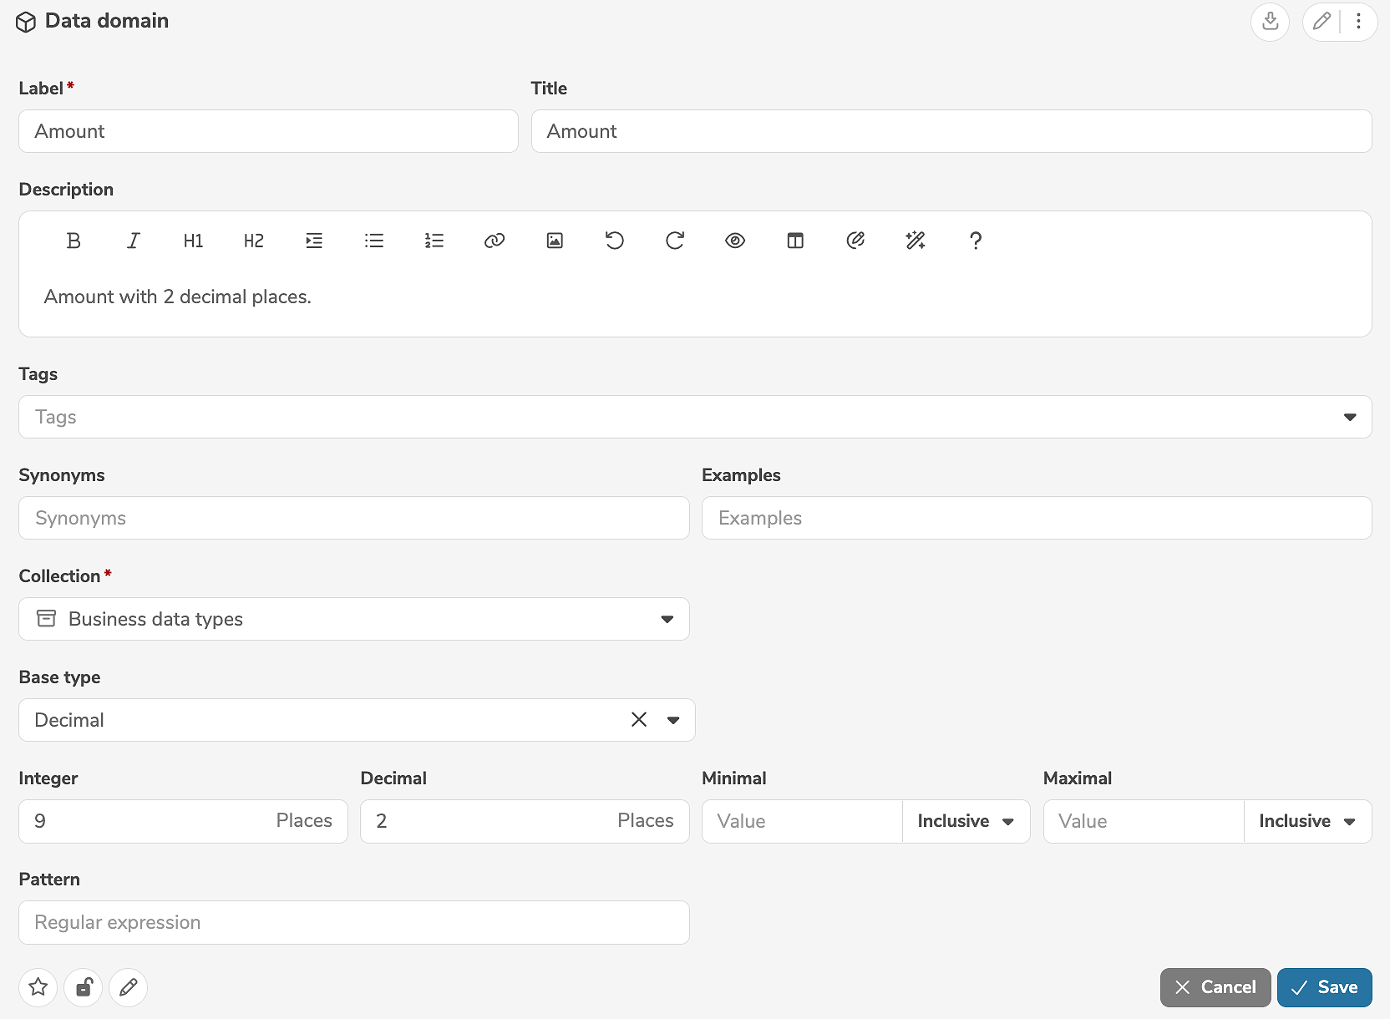The width and height of the screenshot is (1390, 1019).
Task: Undo last change in description editor
Action: point(615,241)
